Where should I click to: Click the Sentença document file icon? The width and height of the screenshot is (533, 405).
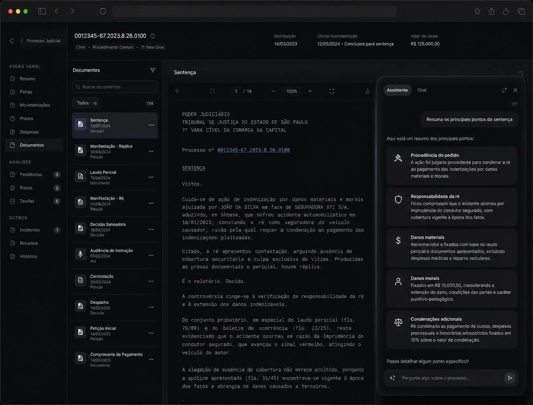click(80, 124)
